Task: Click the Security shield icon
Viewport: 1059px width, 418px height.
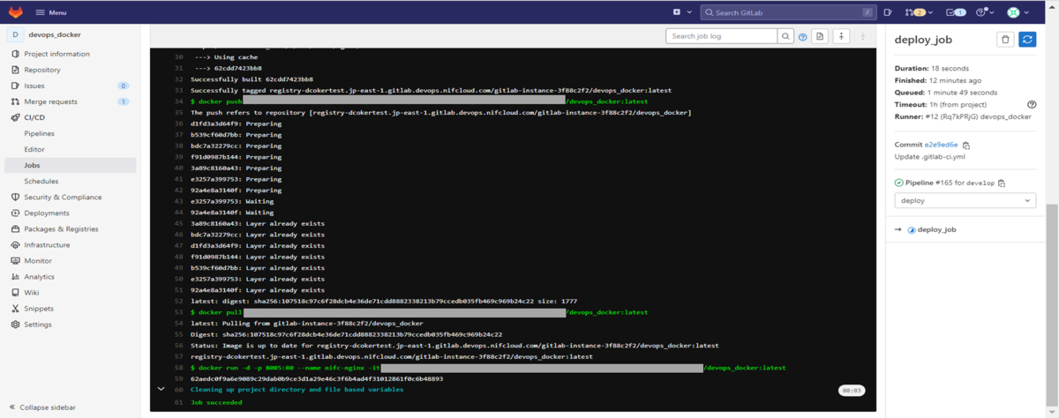Action: click(x=15, y=197)
